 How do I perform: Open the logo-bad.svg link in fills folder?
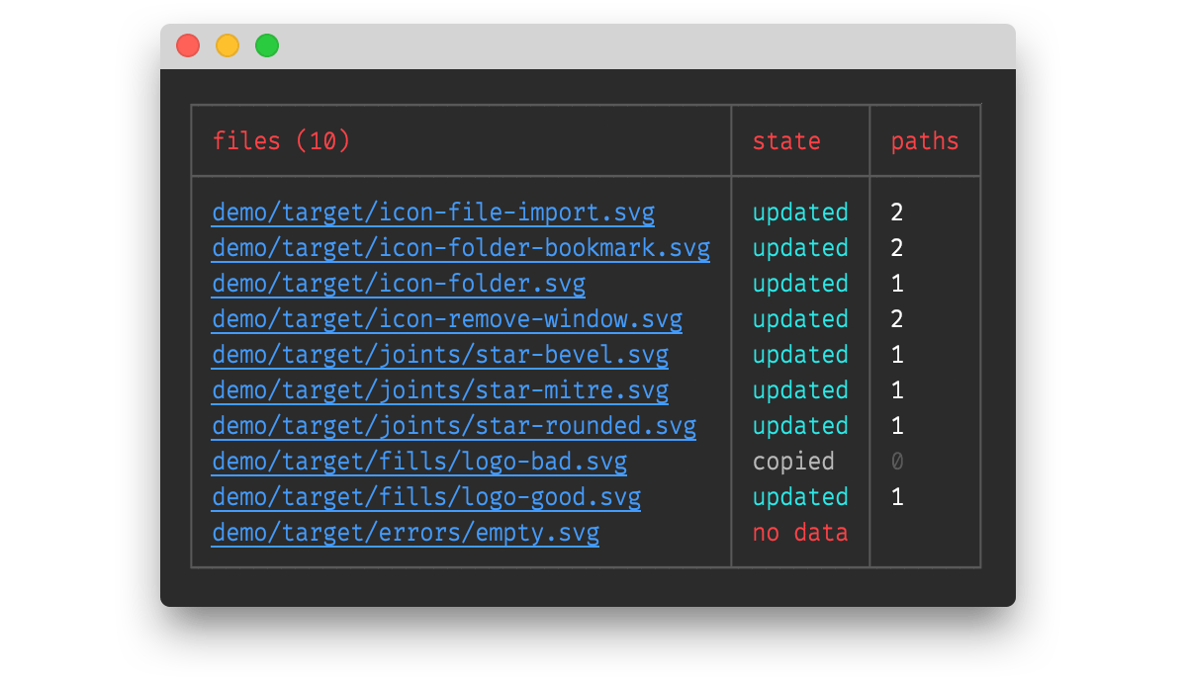[x=418, y=462]
